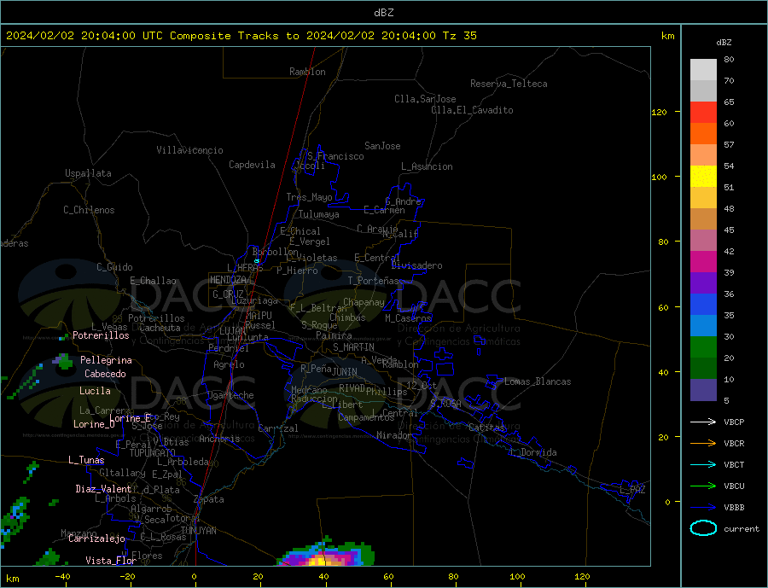Click the Diaz_Valent label

click(103, 489)
